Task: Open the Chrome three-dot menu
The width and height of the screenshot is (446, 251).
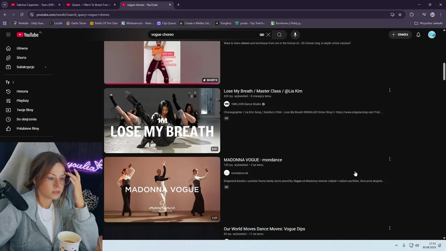Action: point(441,15)
